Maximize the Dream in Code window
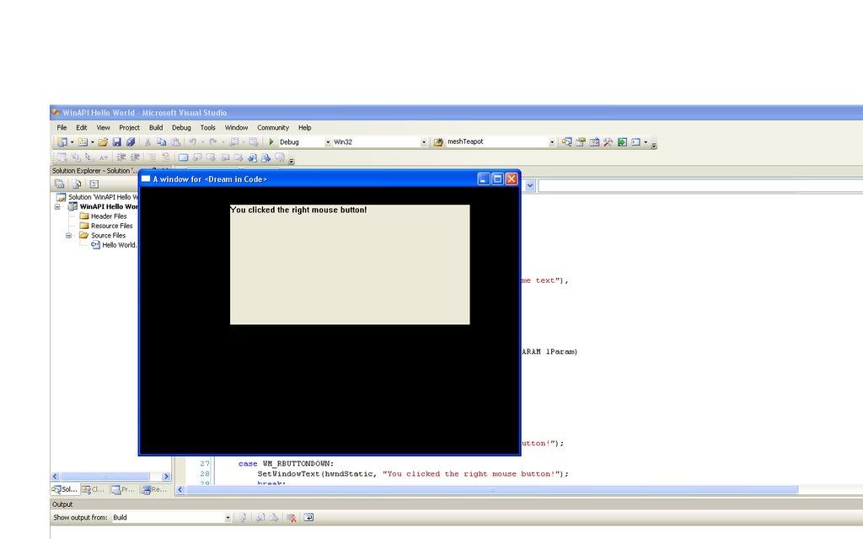 [x=497, y=179]
